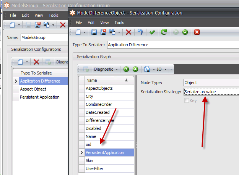Select DifferenceType node row

[109, 120]
